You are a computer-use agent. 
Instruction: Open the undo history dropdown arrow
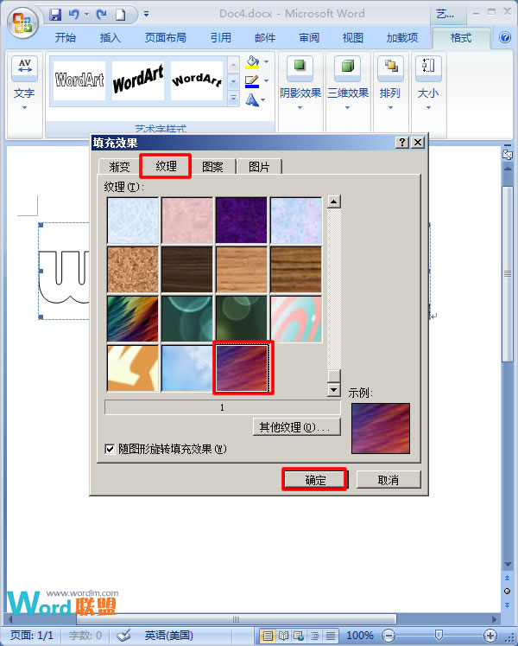pos(87,15)
